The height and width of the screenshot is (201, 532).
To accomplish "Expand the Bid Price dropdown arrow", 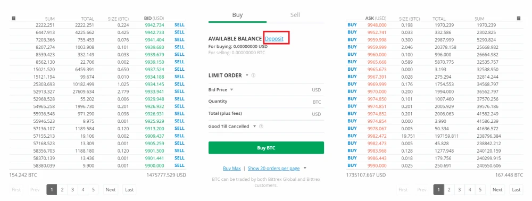I will tap(231, 90).
